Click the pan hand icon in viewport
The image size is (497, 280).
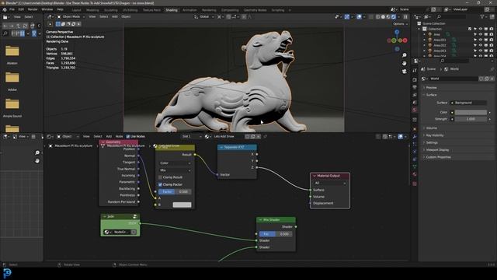(405, 63)
